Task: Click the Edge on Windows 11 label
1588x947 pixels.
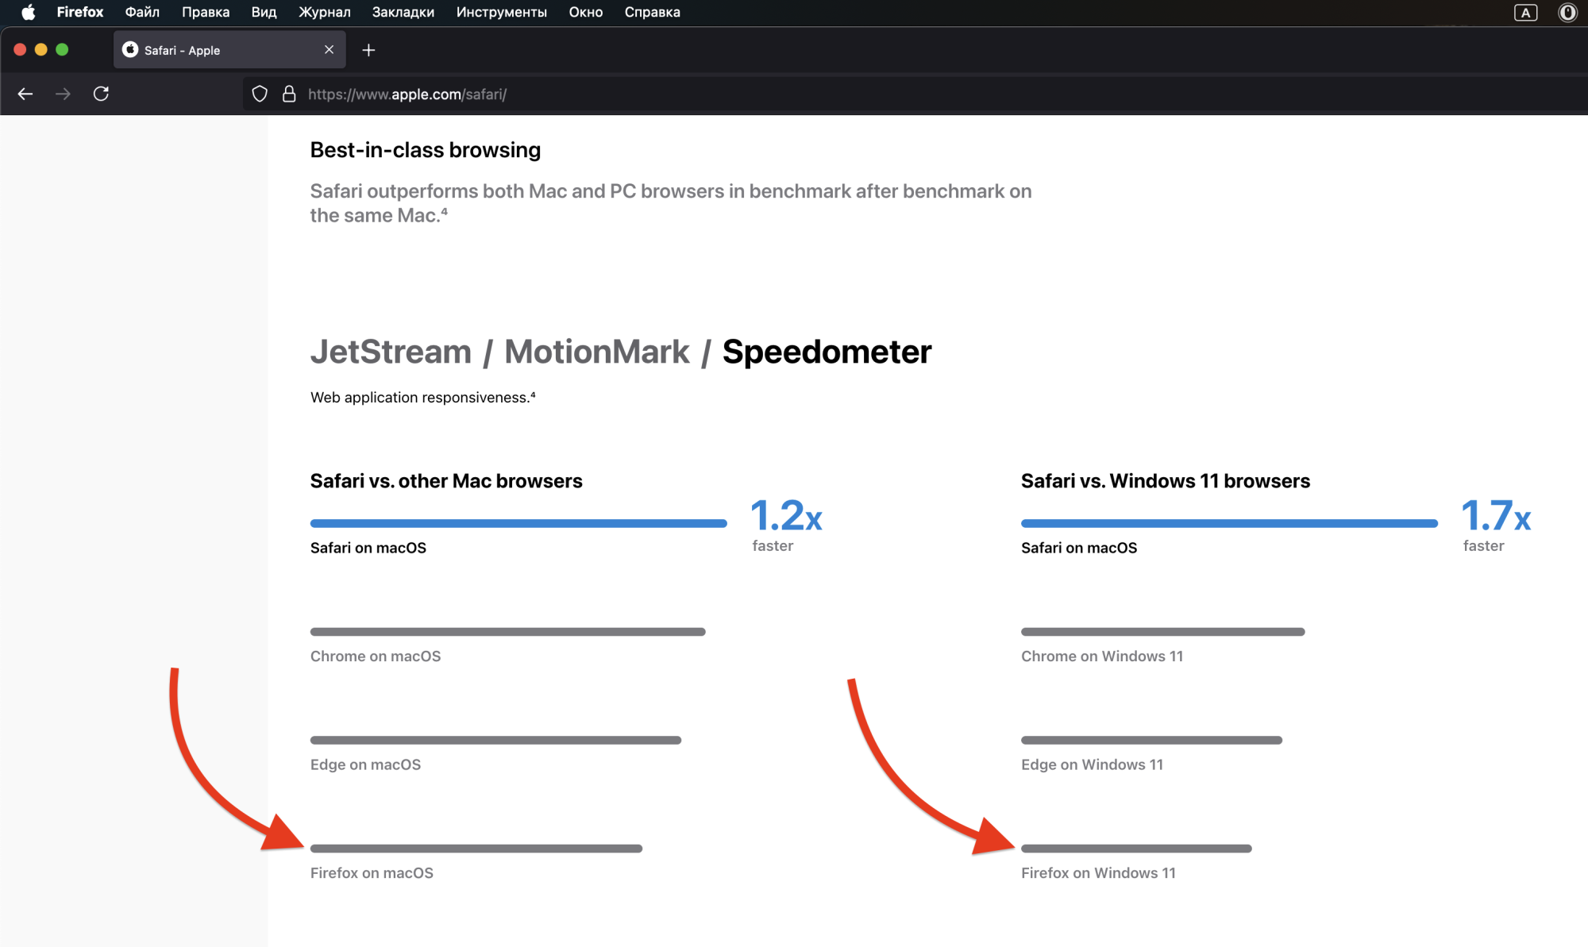Action: 1092,764
